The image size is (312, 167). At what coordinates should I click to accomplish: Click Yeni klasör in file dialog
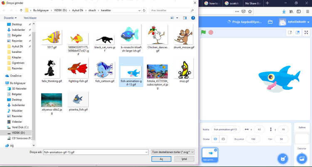point(30,18)
